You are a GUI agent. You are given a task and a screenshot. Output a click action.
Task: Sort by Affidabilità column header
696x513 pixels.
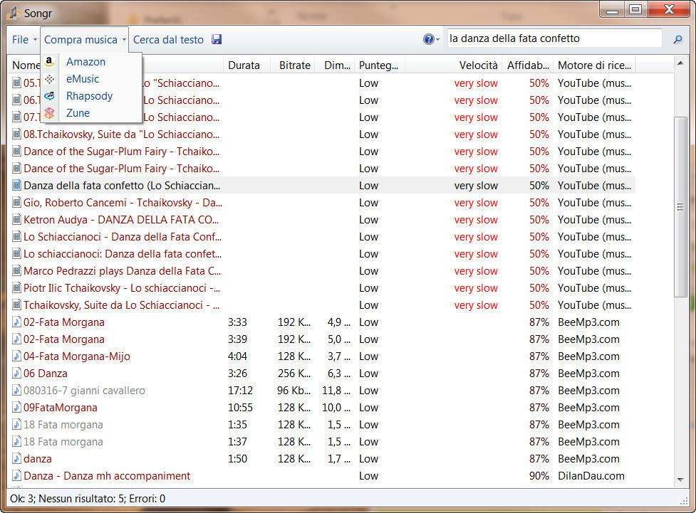click(x=528, y=65)
